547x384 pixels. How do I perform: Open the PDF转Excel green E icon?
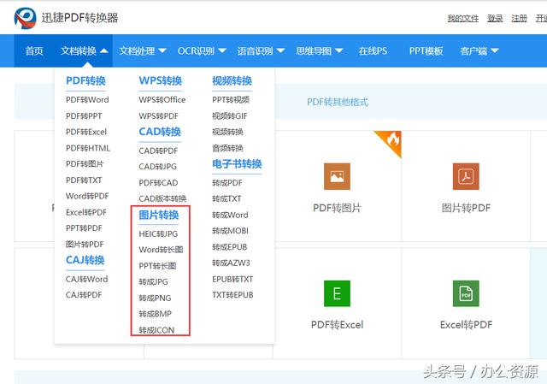[x=337, y=293]
